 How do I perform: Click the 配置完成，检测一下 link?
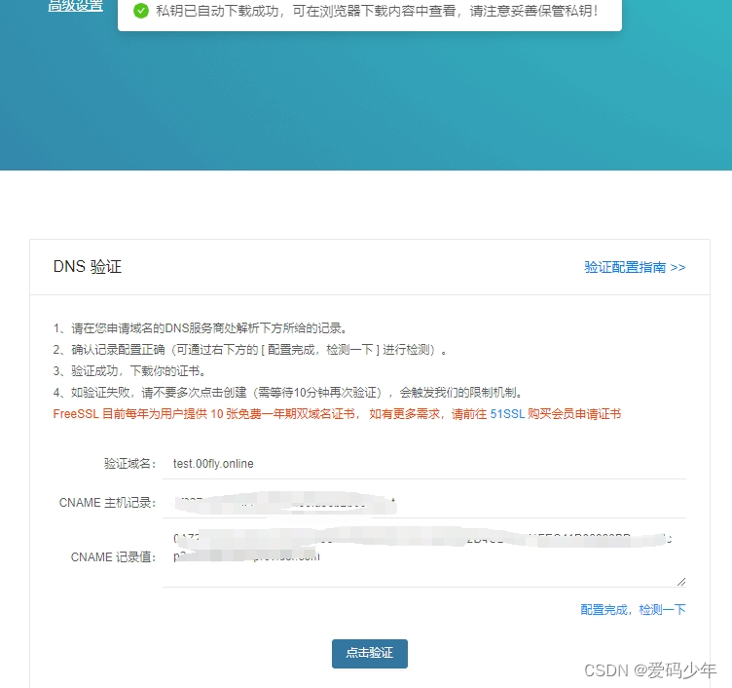pos(633,610)
